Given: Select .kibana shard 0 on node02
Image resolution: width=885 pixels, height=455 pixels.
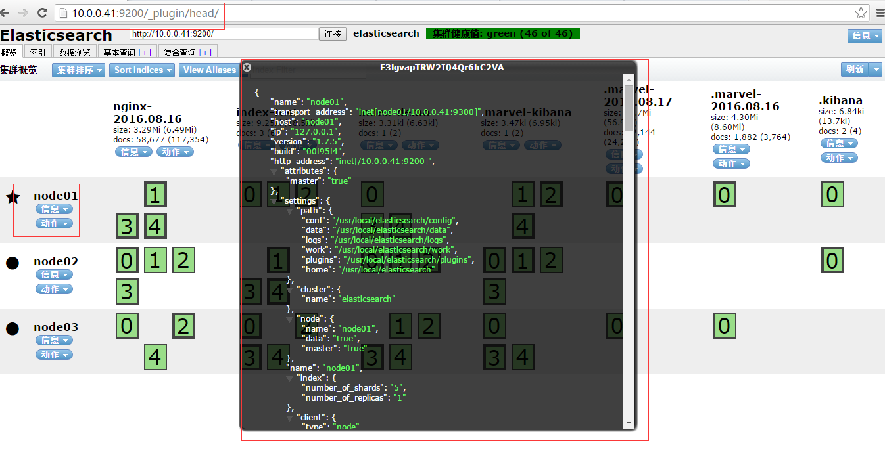Looking at the screenshot, I should (832, 261).
